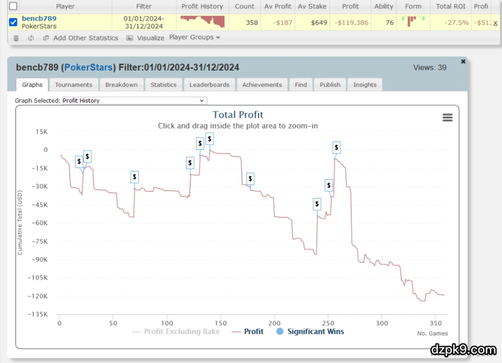Open the Leaderboards tab

210,85
